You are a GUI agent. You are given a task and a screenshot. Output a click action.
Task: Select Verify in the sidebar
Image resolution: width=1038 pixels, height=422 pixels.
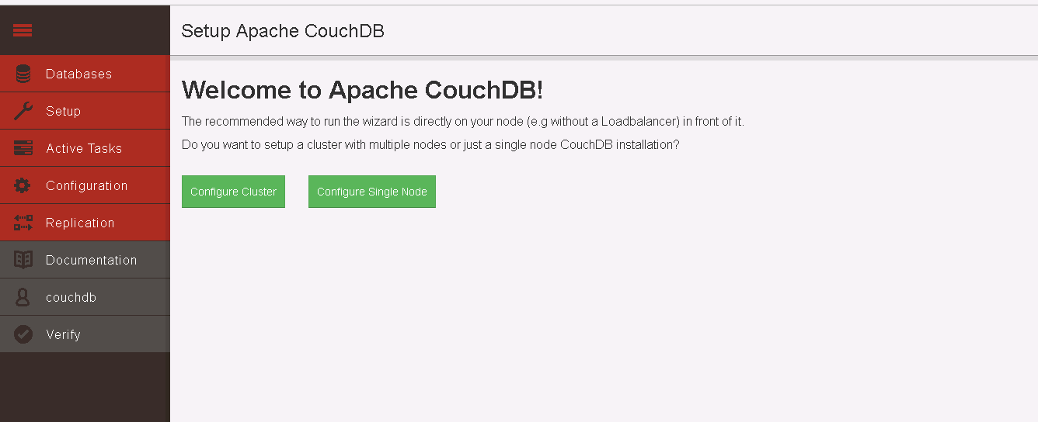[63, 334]
